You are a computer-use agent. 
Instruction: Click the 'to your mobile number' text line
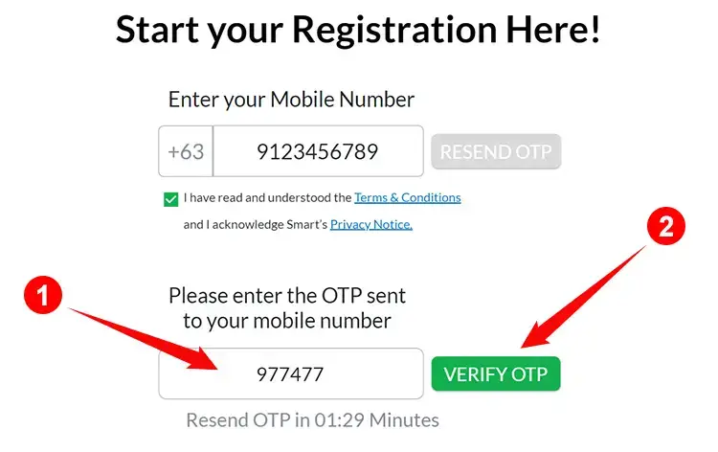pos(287,321)
